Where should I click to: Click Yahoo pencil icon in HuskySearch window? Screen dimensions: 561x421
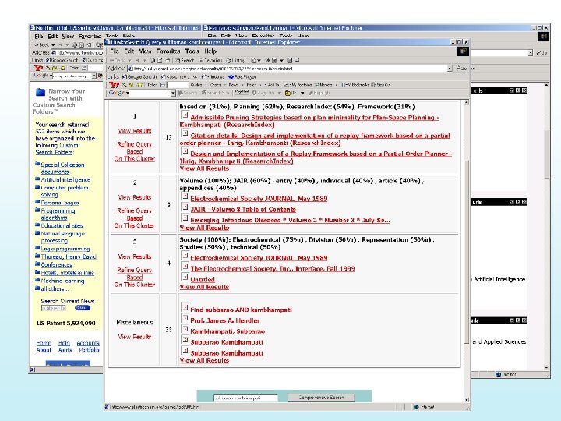(x=124, y=85)
